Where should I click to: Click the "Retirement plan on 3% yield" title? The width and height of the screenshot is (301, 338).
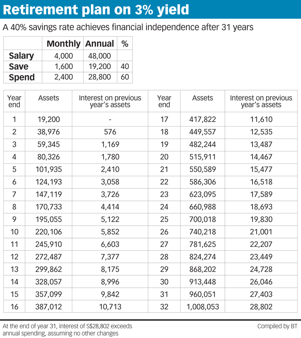click(96, 10)
